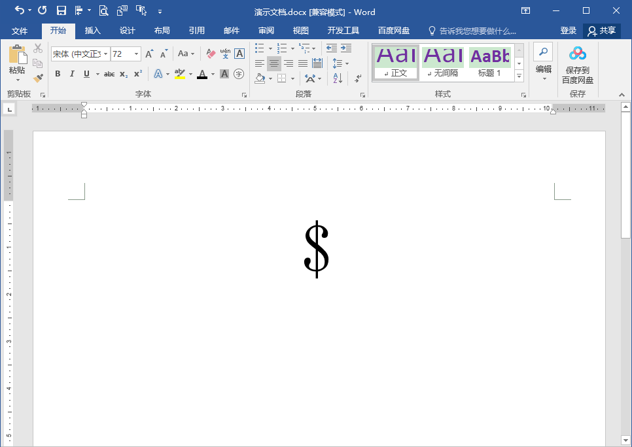Viewport: 632px width, 447px height.
Task: Apply the yellow text highlight color
Action: [x=180, y=74]
